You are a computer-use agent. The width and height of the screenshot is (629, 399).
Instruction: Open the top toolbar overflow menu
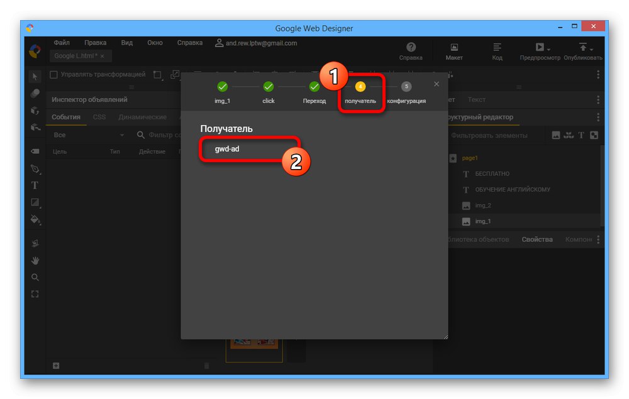(x=598, y=75)
